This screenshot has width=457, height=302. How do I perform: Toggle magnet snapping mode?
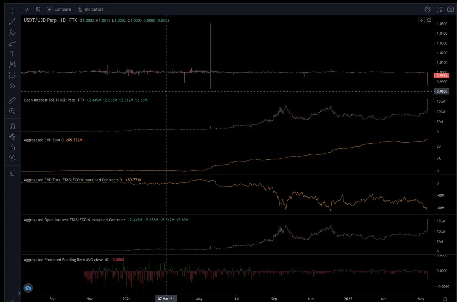point(12,126)
